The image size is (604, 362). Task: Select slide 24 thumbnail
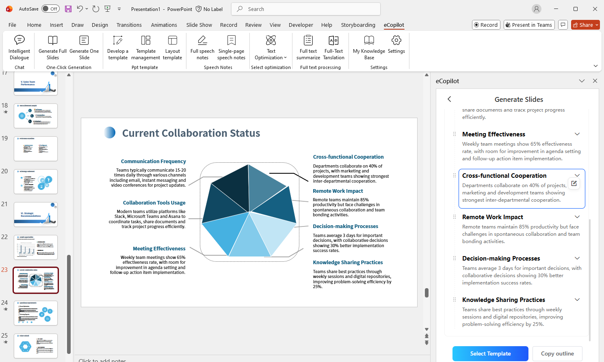36,313
